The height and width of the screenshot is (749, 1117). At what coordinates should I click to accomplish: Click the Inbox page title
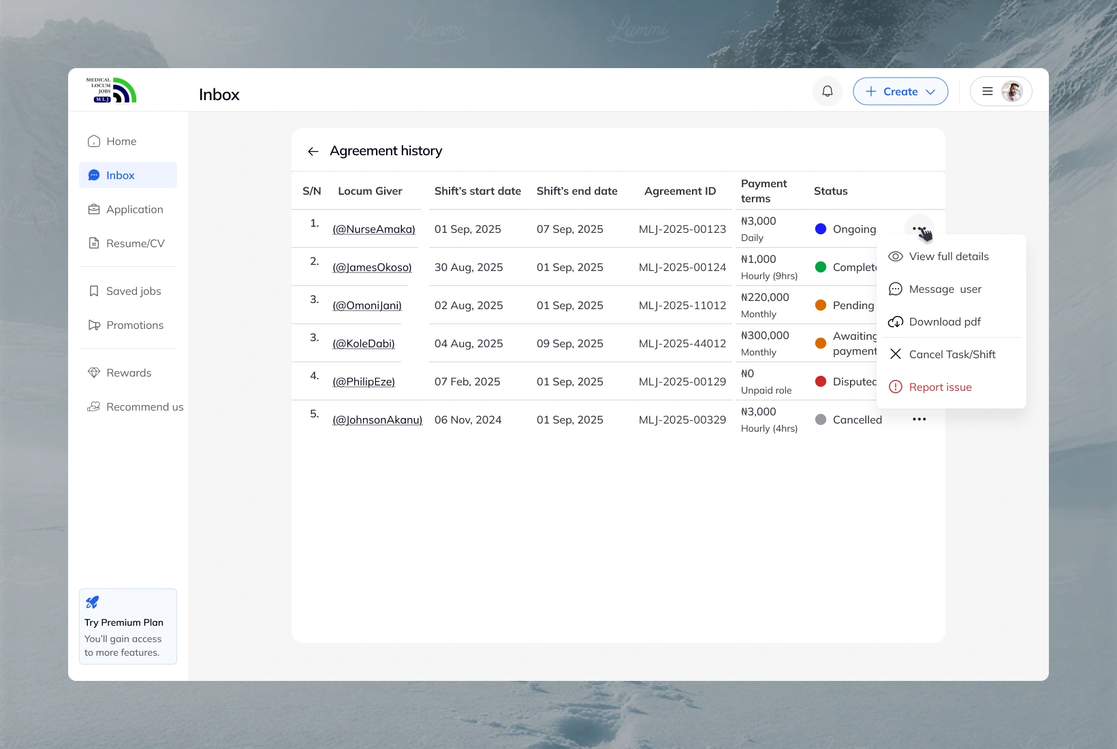pos(219,95)
